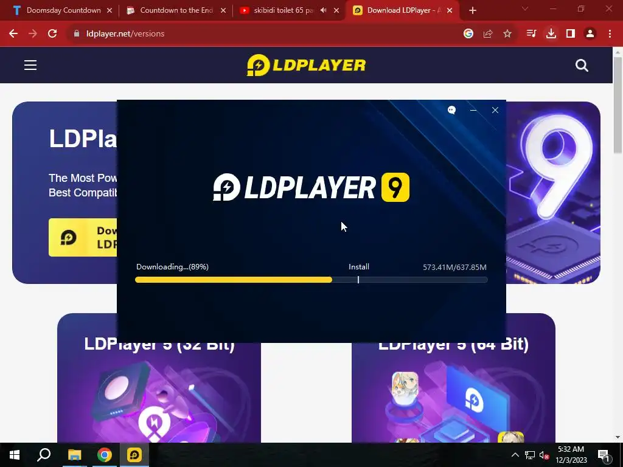This screenshot has height=467, width=623.
Task: Click the installer download progress bar
Action: tap(311, 280)
